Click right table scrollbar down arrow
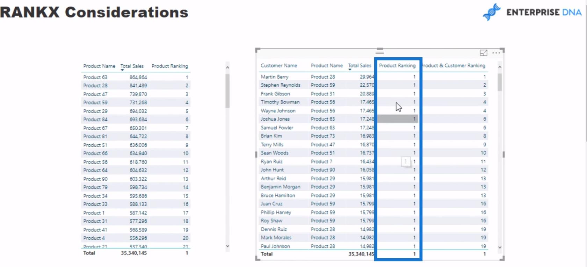 click(500, 247)
